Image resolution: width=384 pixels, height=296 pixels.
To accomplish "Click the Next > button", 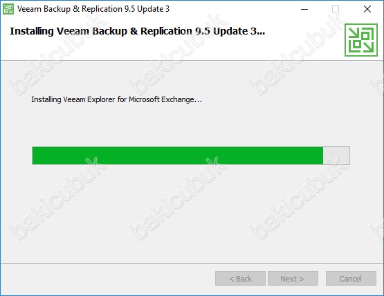I will coord(293,279).
